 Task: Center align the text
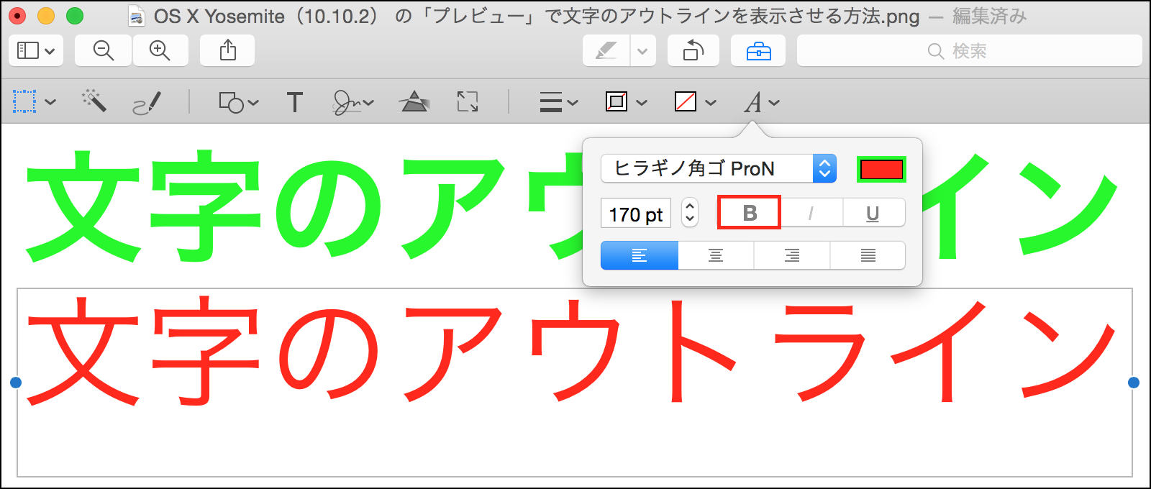[716, 255]
